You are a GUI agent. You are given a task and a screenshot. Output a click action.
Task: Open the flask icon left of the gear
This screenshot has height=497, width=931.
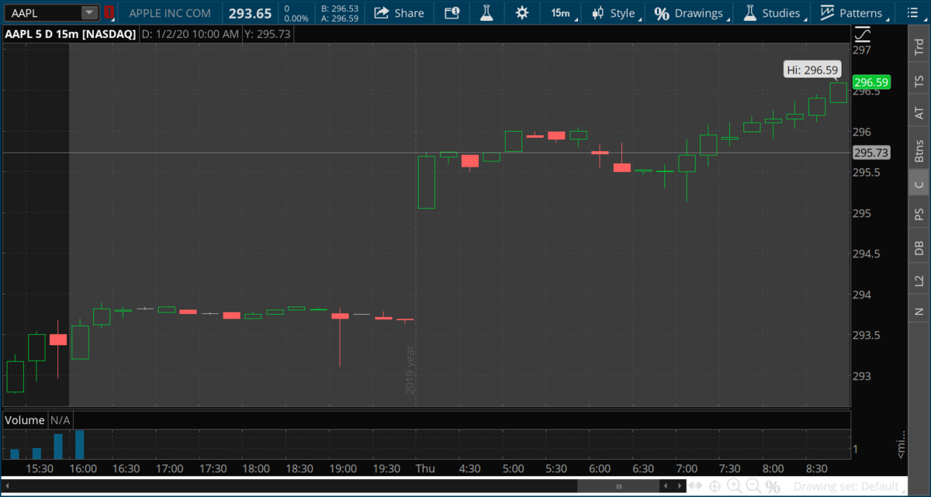click(486, 12)
